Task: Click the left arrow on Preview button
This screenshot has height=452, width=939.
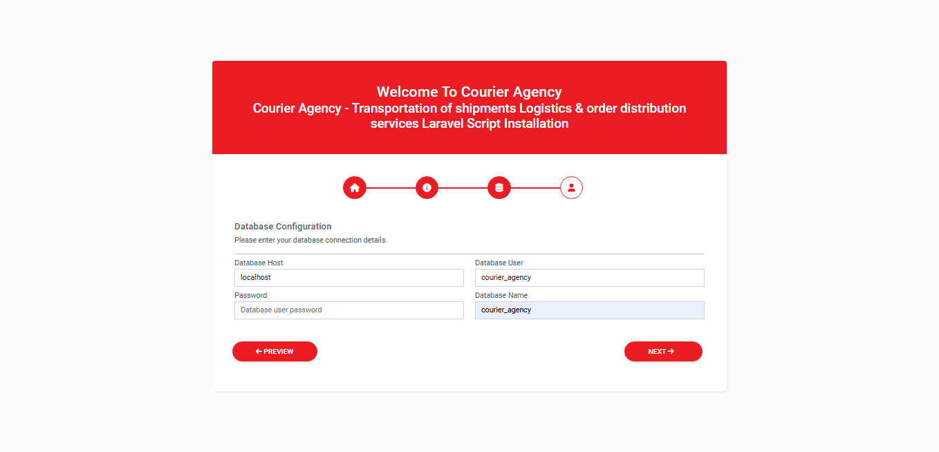Action: (259, 352)
